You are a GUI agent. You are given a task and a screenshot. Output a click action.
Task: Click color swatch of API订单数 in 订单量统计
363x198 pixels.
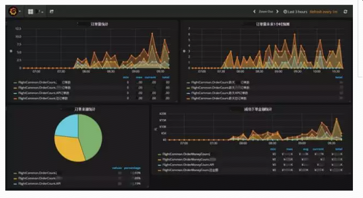point(15,93)
